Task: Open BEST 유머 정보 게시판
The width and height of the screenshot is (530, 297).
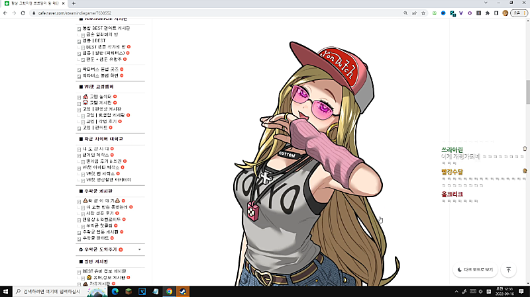Action: 104,271
